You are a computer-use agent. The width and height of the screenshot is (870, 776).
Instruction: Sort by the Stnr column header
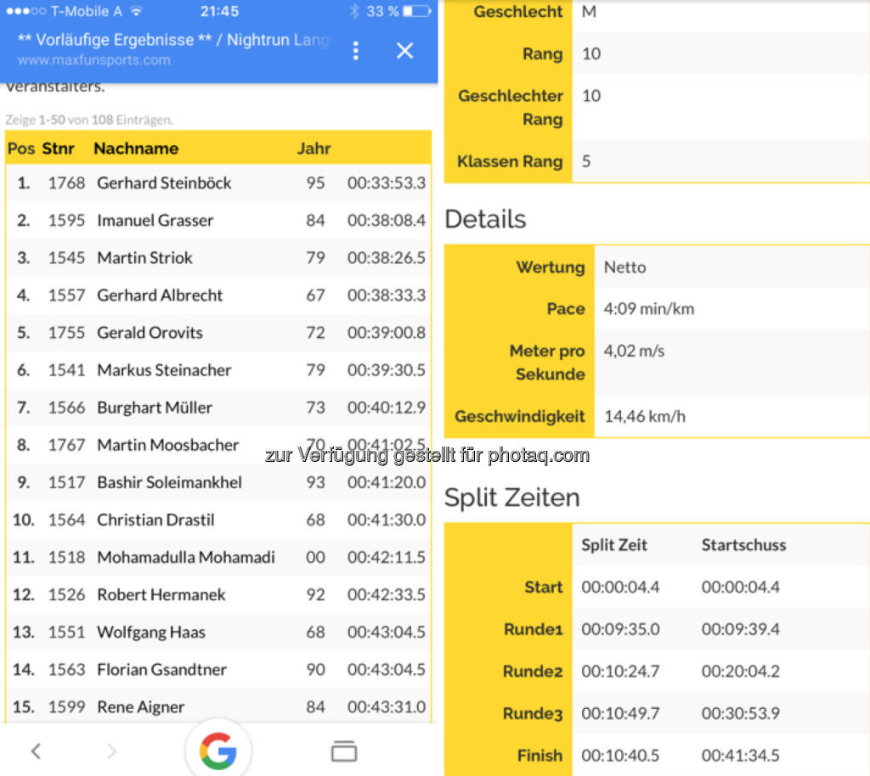[59, 149]
